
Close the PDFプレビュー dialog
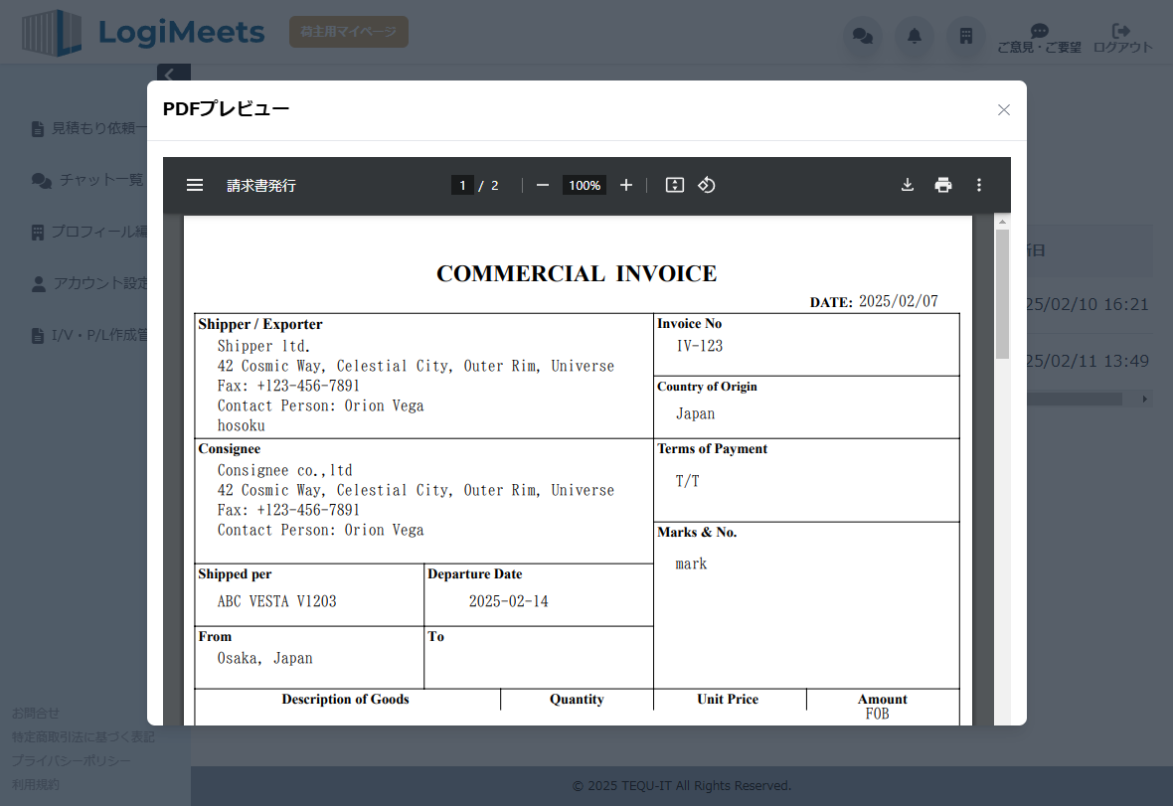click(x=1004, y=110)
